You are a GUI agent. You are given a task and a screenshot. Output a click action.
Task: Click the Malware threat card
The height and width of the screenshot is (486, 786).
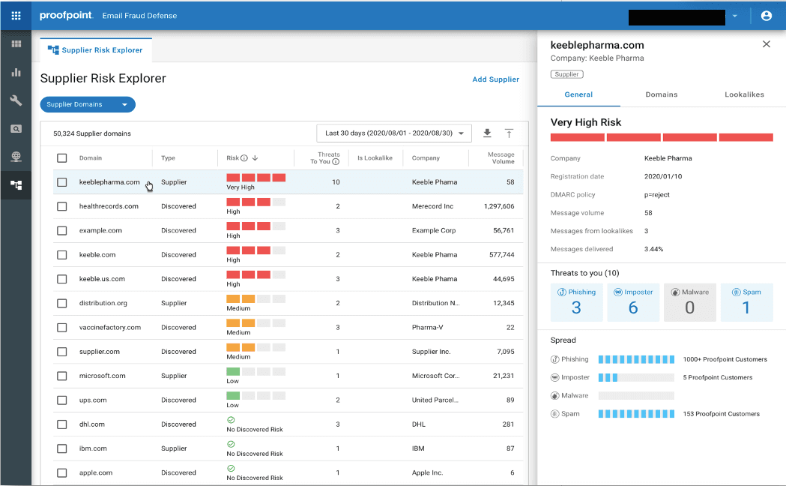point(690,302)
